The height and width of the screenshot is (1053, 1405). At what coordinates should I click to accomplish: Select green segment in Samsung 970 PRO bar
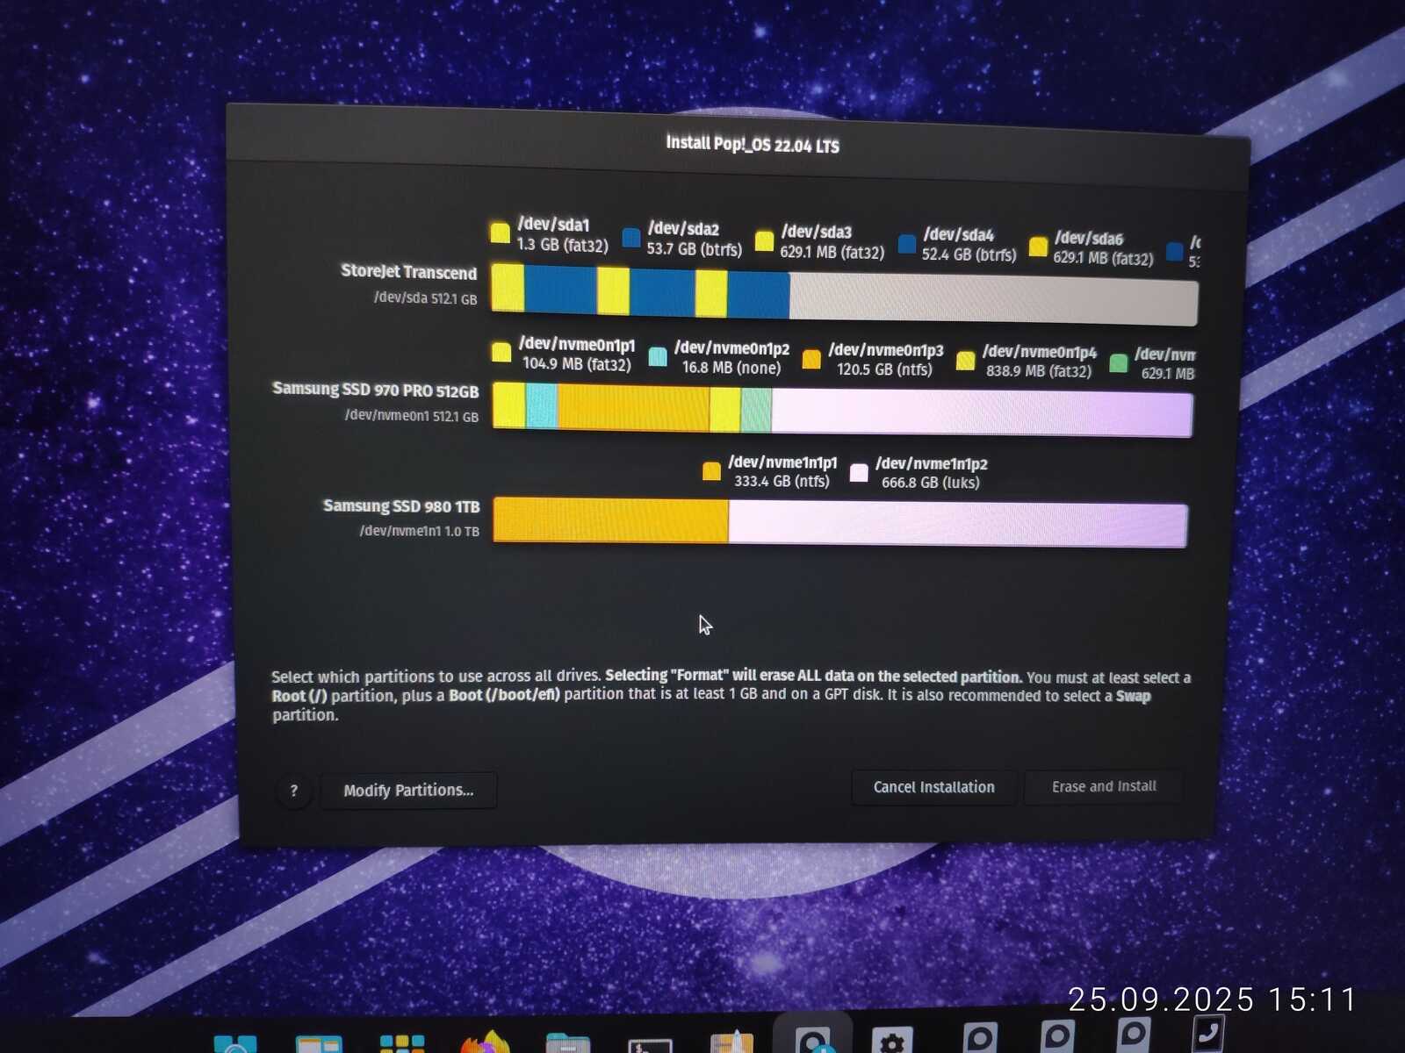[756, 411]
